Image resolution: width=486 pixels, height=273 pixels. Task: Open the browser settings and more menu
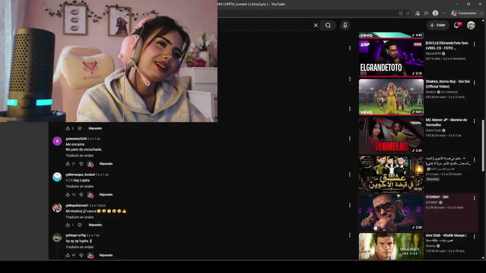pos(444,13)
